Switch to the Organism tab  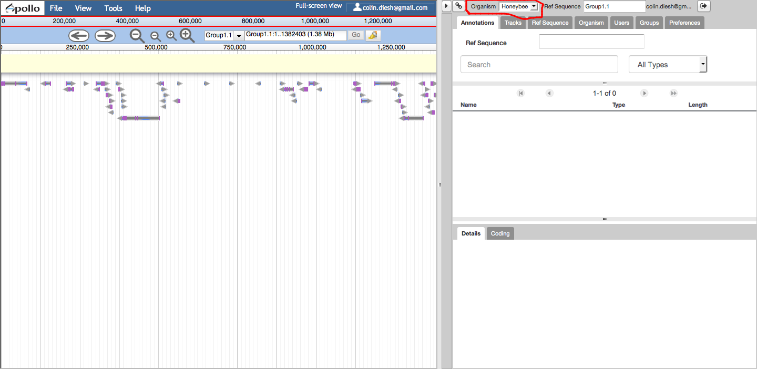pos(591,23)
